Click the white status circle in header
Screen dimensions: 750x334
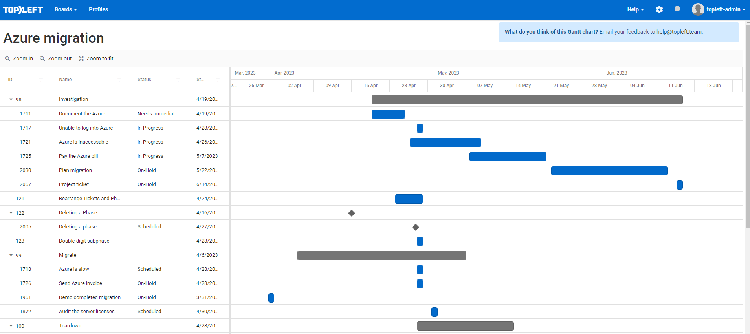click(x=677, y=9)
